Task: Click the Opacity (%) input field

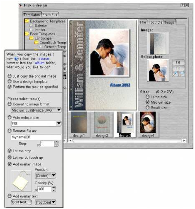Action: pos(44,189)
